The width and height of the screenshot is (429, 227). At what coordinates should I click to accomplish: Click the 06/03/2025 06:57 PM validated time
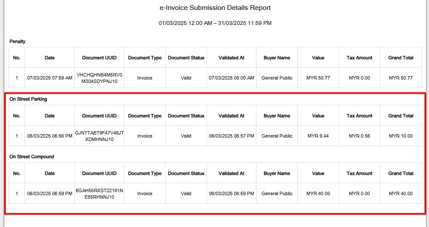point(231,136)
